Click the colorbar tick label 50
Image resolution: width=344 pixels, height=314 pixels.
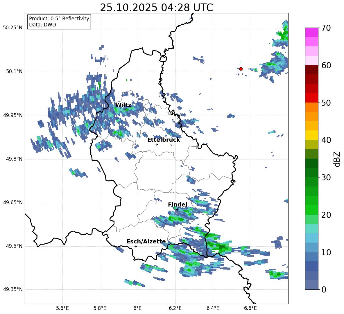326,103
